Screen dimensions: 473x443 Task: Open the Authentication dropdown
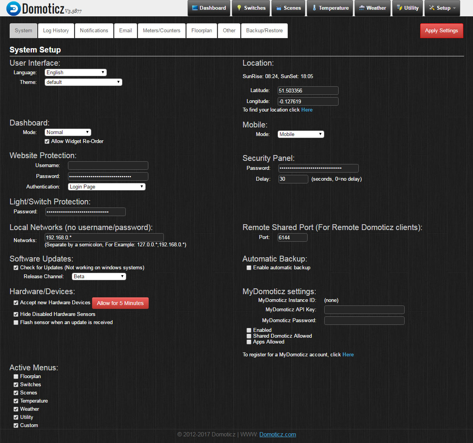(106, 187)
